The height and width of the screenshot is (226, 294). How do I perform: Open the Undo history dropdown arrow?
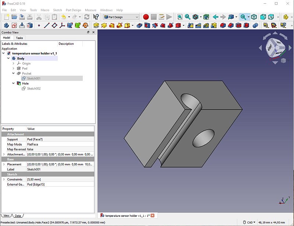point(69,17)
